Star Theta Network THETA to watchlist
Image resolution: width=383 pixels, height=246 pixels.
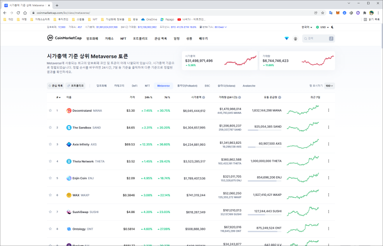click(50, 161)
